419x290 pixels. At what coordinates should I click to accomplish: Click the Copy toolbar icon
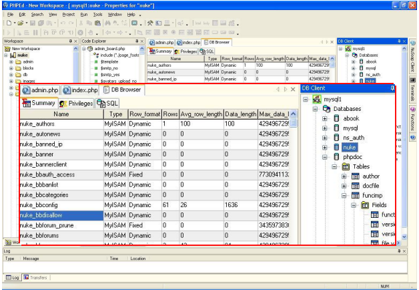point(89,23)
